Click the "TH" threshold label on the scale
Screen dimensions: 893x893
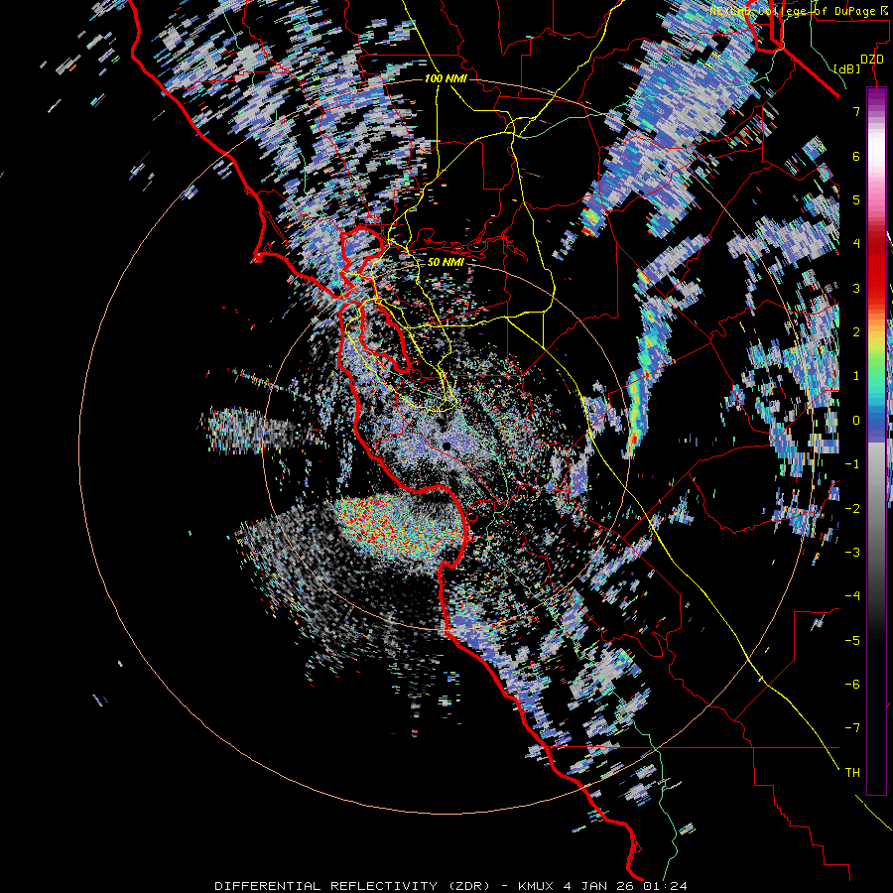pos(852,772)
